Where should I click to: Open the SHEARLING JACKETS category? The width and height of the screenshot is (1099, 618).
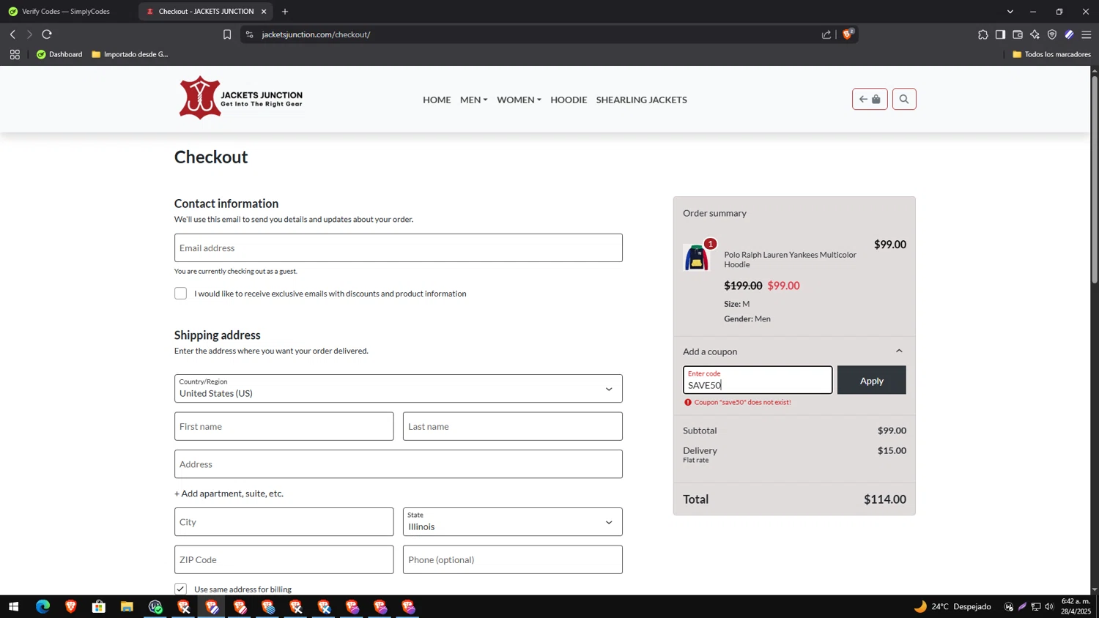(x=641, y=100)
